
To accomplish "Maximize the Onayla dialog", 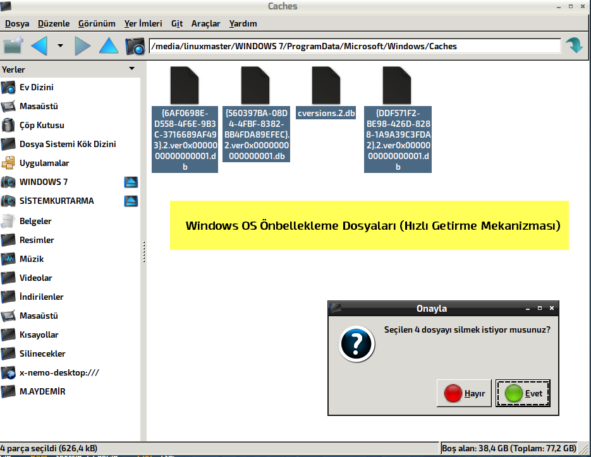I will pos(540,308).
